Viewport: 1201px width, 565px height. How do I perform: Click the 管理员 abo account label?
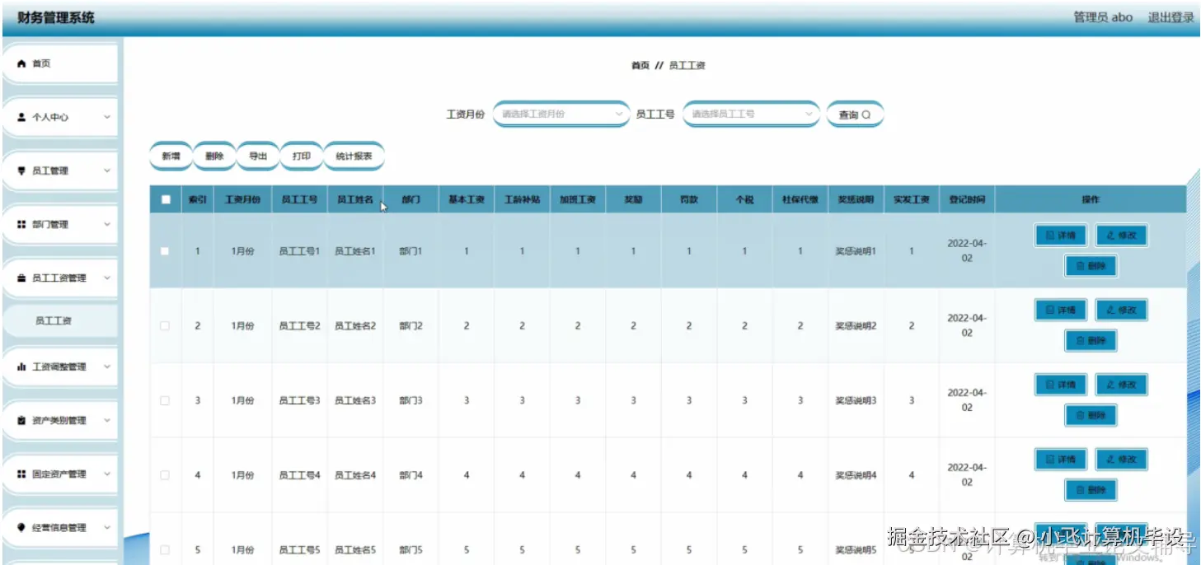tap(1103, 17)
